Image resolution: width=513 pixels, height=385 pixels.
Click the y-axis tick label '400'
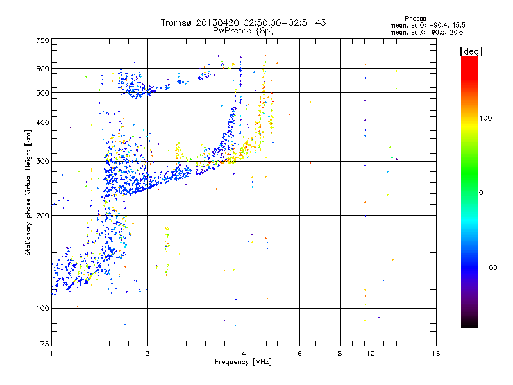click(42, 123)
